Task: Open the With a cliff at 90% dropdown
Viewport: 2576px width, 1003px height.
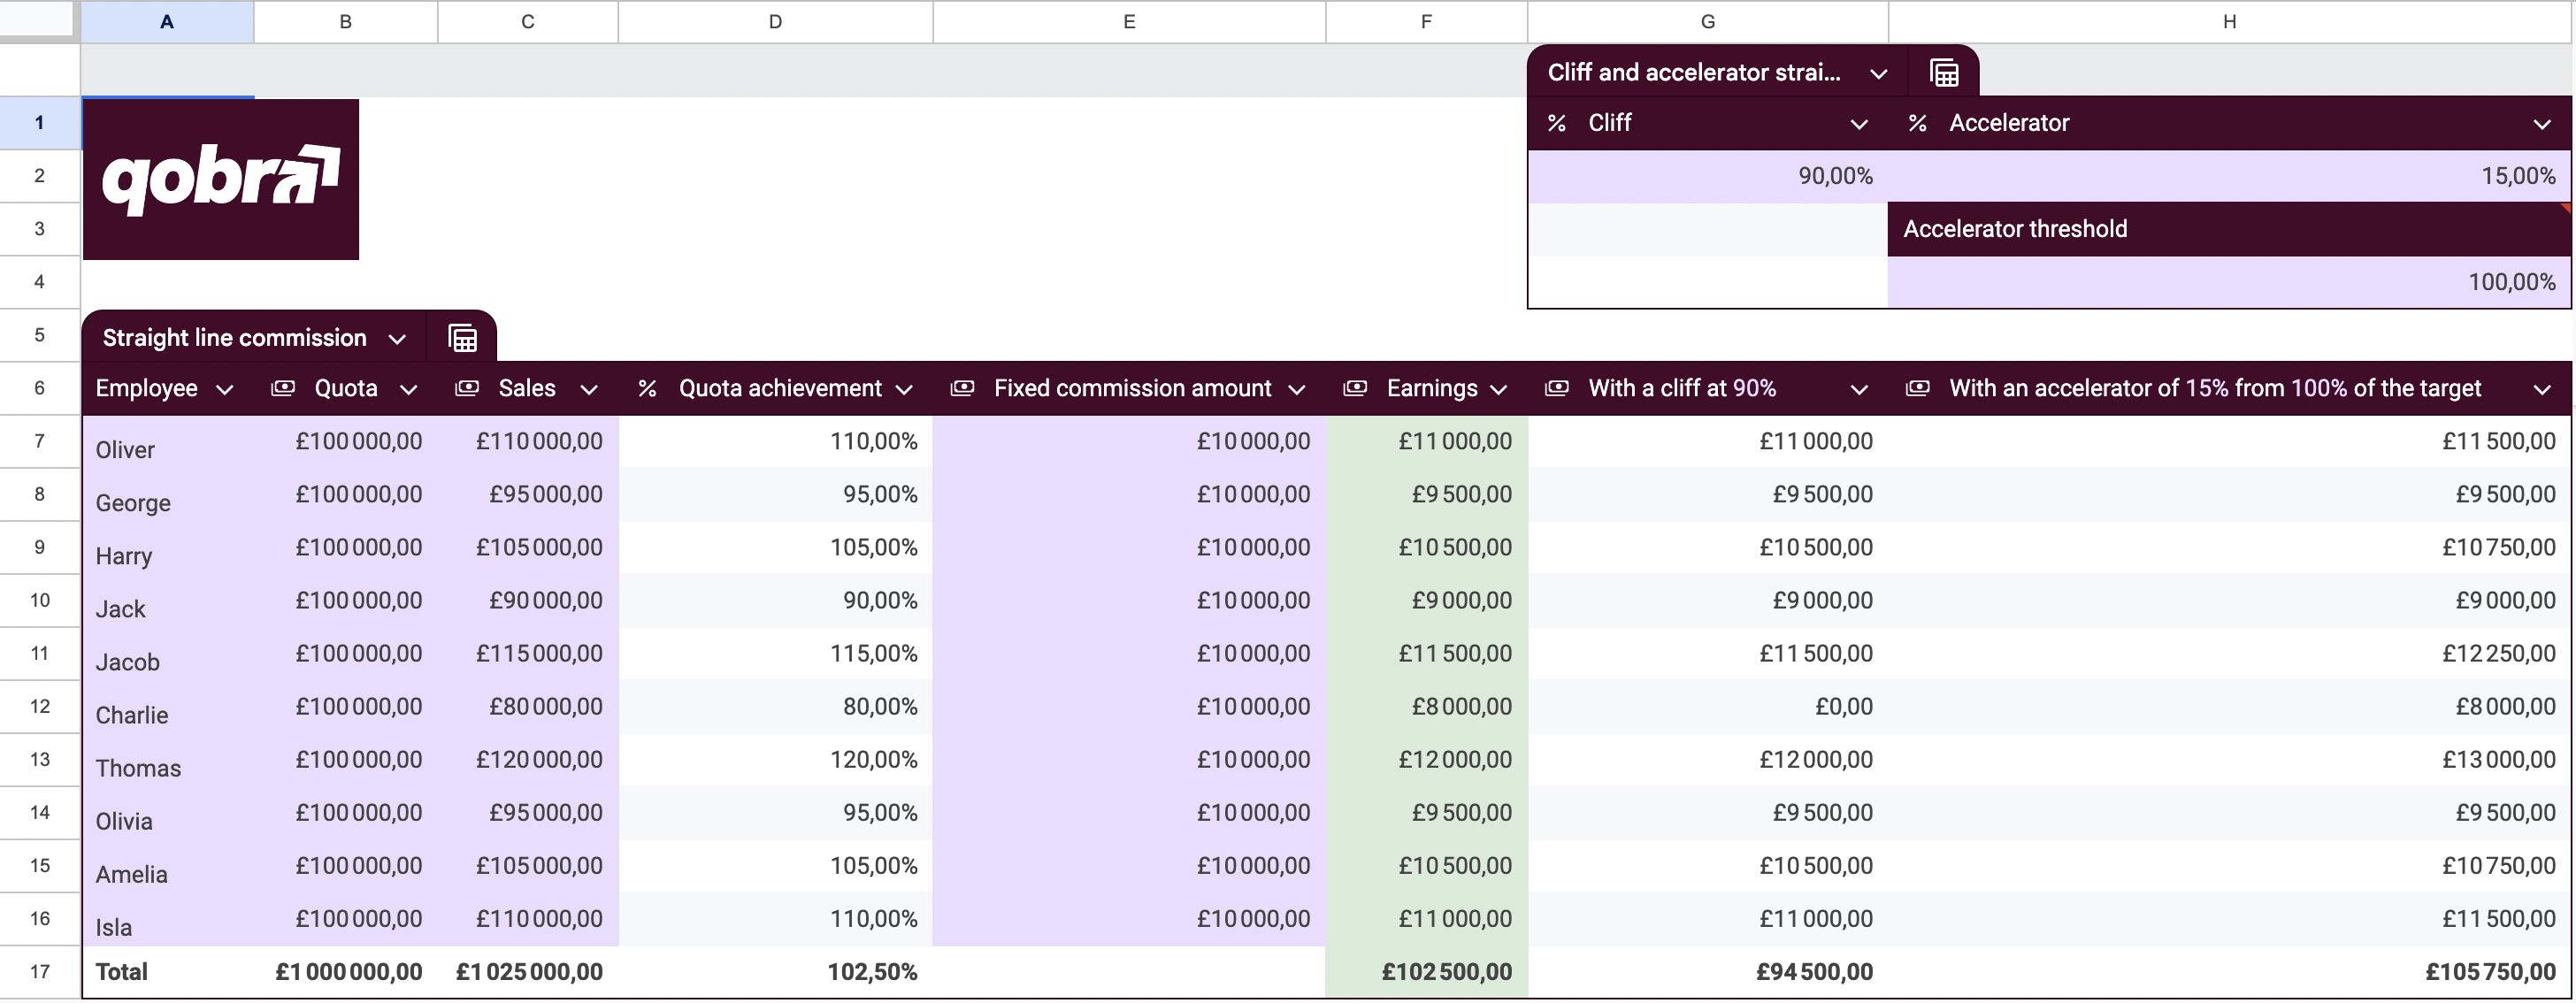Action: [1859, 390]
